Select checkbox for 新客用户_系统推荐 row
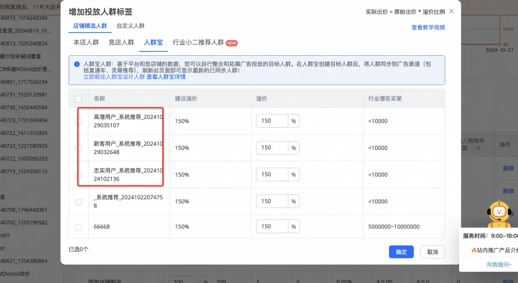 point(79,148)
